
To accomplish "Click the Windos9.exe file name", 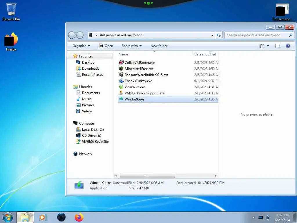I will pyautogui.click(x=134, y=99).
